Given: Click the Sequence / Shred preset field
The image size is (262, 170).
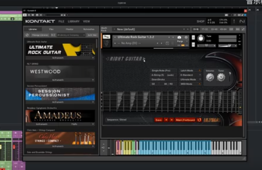Looking at the screenshot, I should (x=129, y=120).
